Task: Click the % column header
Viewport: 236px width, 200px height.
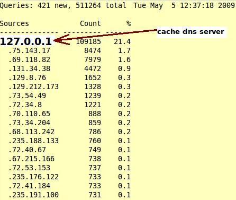Action: (x=129, y=23)
